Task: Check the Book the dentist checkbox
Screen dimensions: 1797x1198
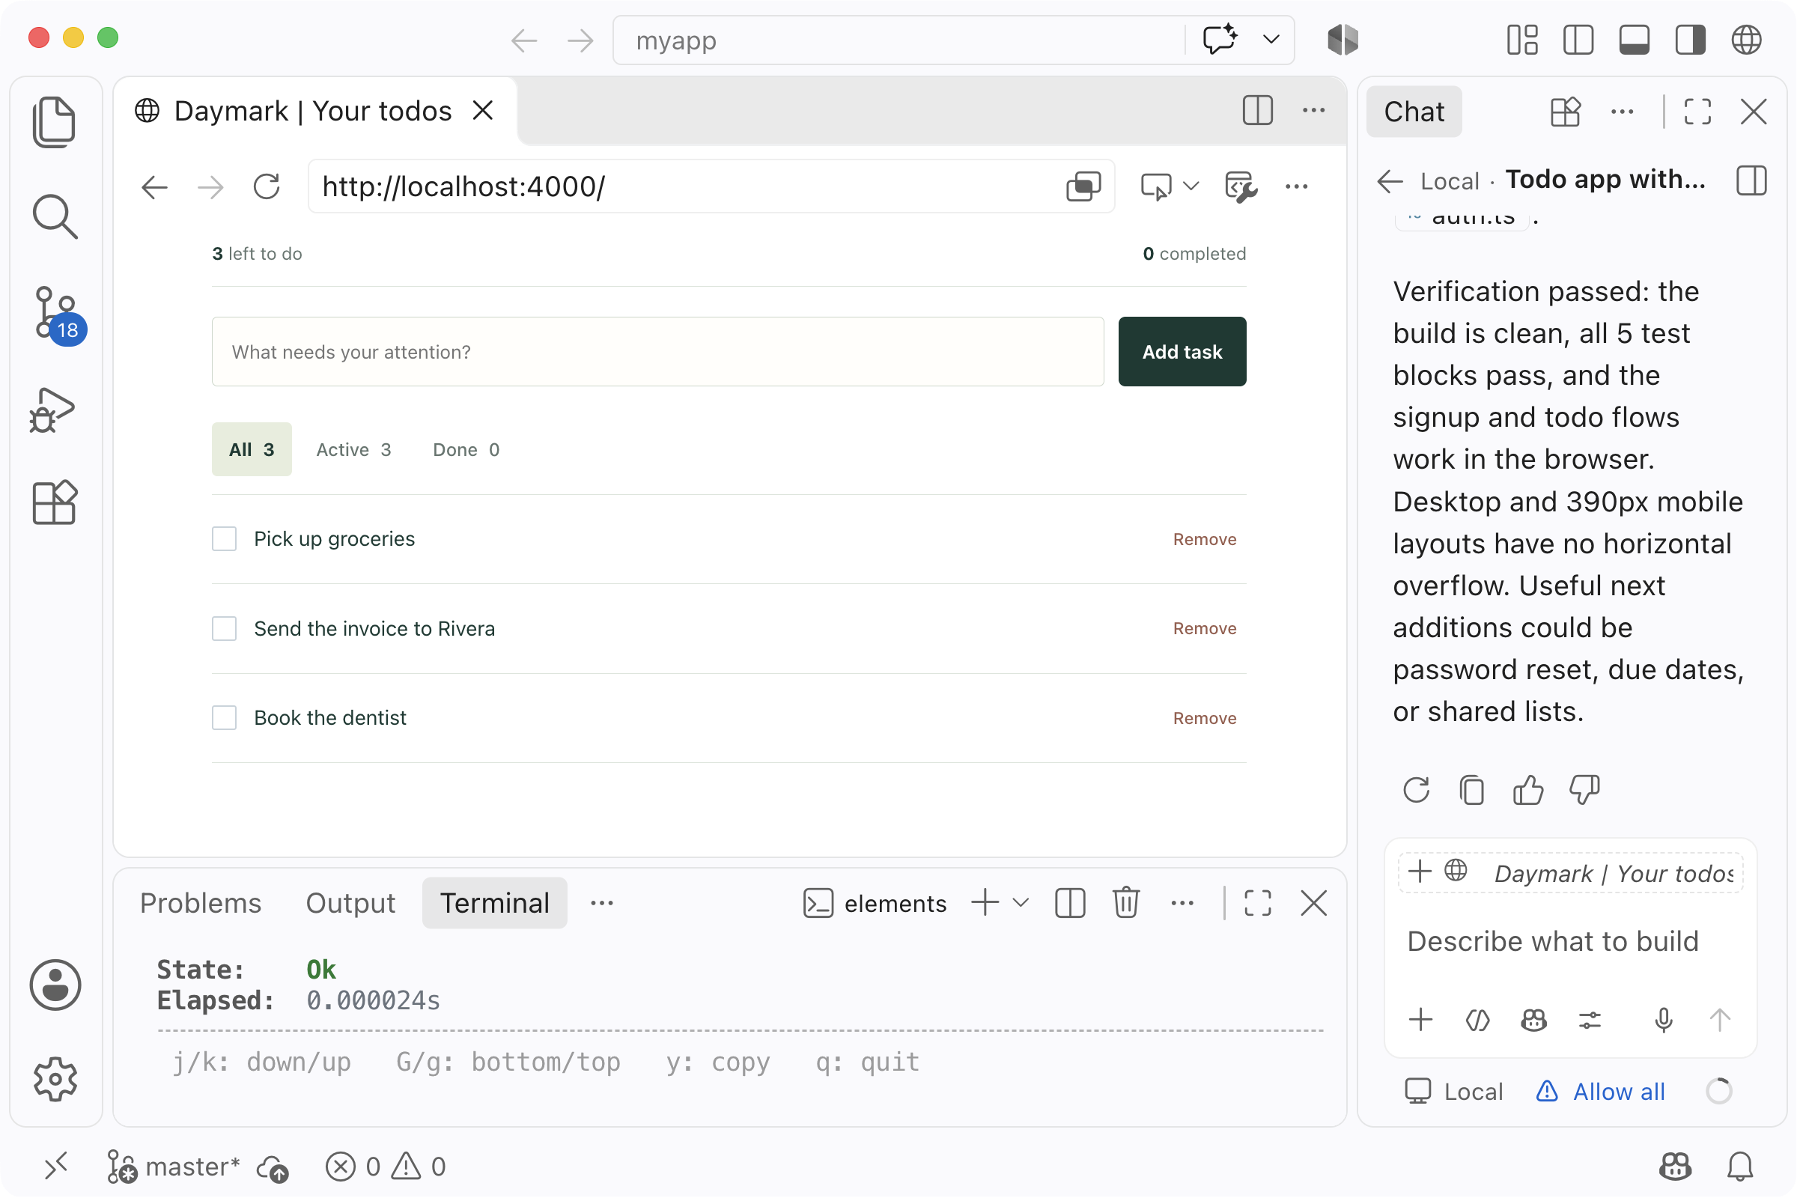Action: (224, 718)
